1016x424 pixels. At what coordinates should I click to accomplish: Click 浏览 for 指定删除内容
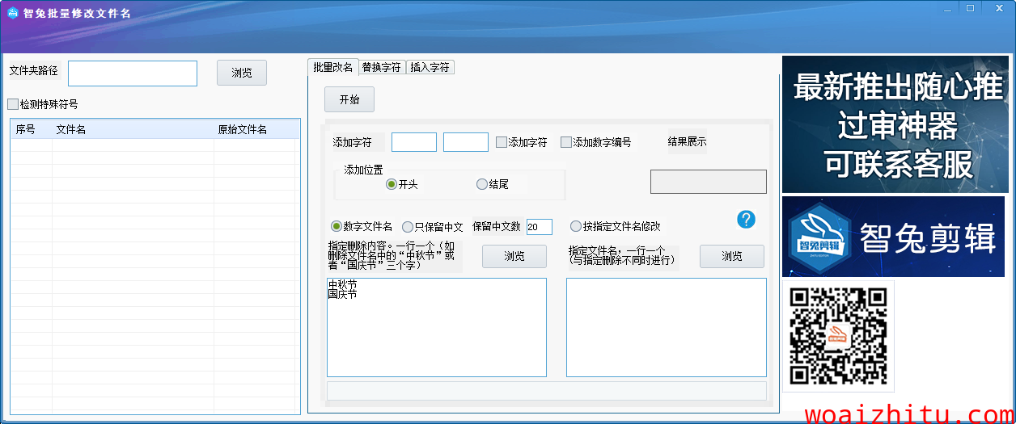click(514, 256)
